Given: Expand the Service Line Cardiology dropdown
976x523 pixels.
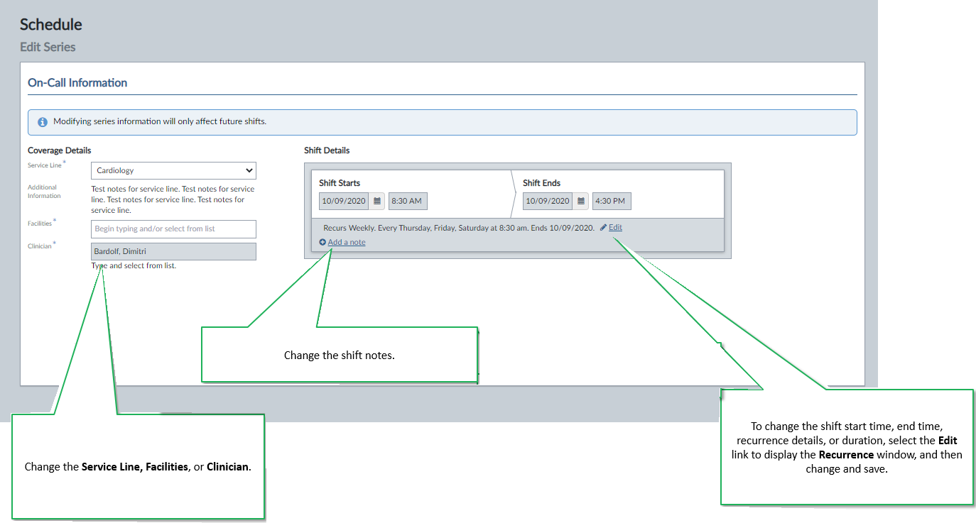Looking at the screenshot, I should pyautogui.click(x=173, y=170).
